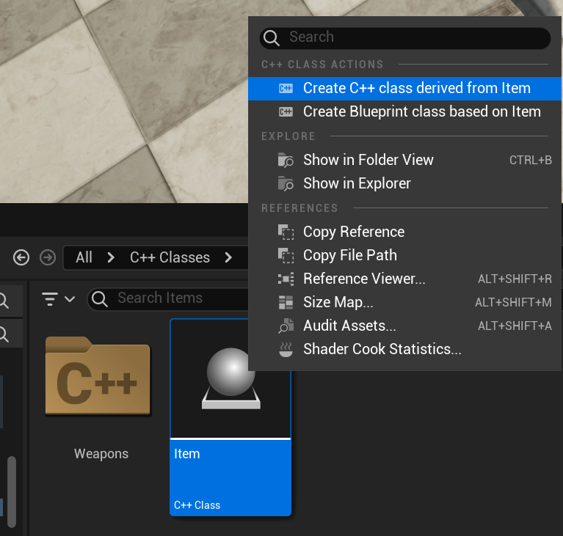This screenshot has height=536, width=563.
Task: Click the Audit Assets icon
Action: (286, 326)
